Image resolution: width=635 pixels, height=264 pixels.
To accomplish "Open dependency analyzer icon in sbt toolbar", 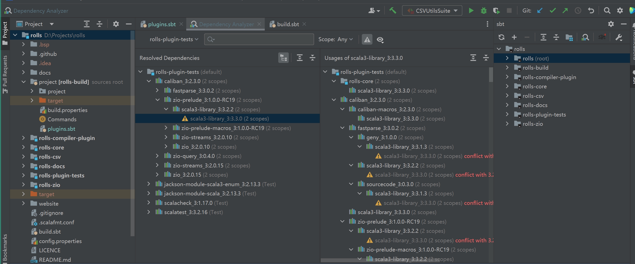I will [x=585, y=37].
